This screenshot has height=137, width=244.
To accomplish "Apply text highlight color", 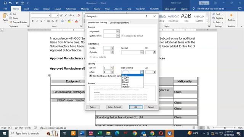I will [69, 21].
